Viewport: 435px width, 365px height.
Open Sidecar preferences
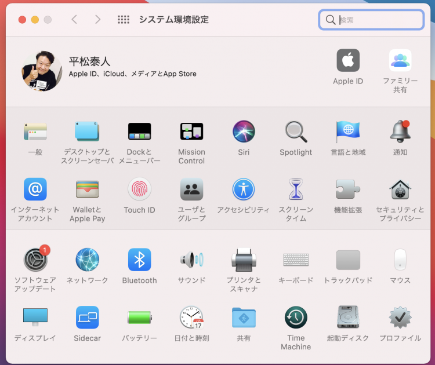point(87,317)
